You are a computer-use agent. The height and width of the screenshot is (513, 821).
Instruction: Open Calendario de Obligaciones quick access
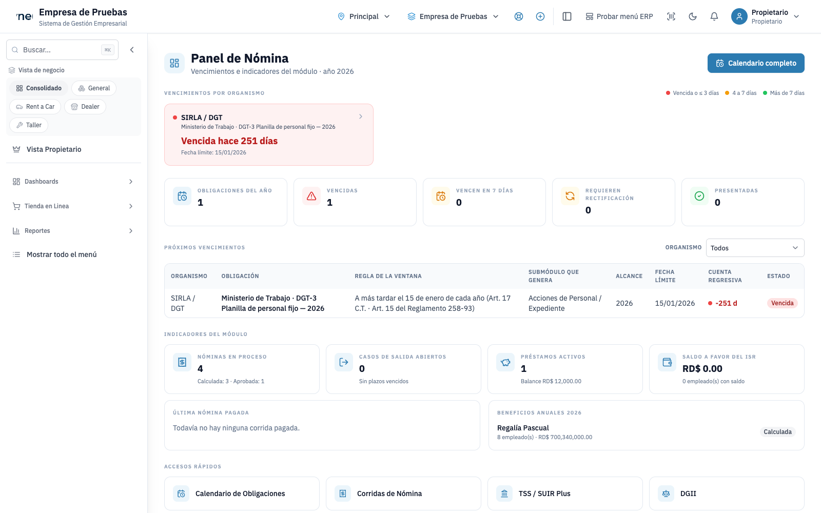pyautogui.click(x=242, y=494)
